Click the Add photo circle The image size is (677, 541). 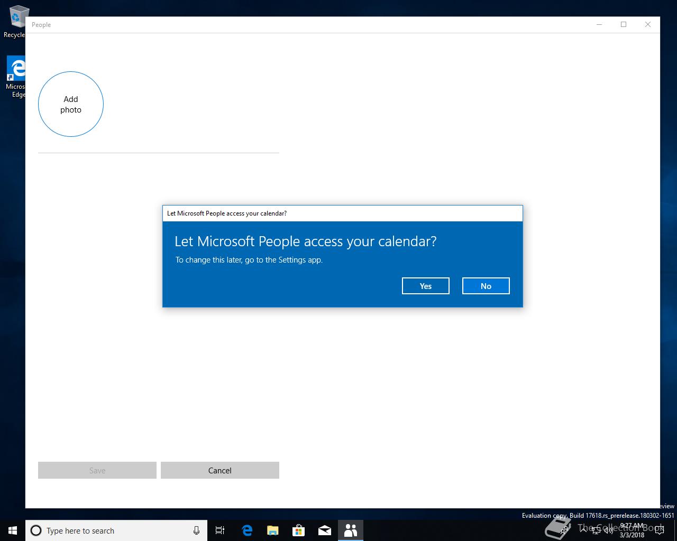point(71,104)
